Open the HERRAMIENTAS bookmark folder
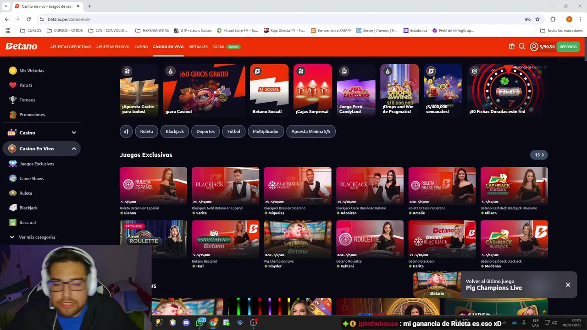The width and height of the screenshot is (587, 330). (152, 31)
